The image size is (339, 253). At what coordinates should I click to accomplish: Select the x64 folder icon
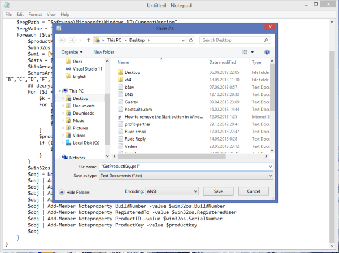click(x=120, y=80)
